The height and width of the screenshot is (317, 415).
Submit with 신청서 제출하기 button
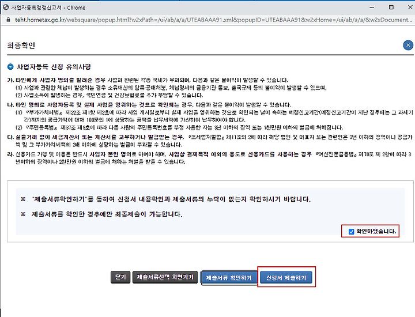(x=286, y=278)
